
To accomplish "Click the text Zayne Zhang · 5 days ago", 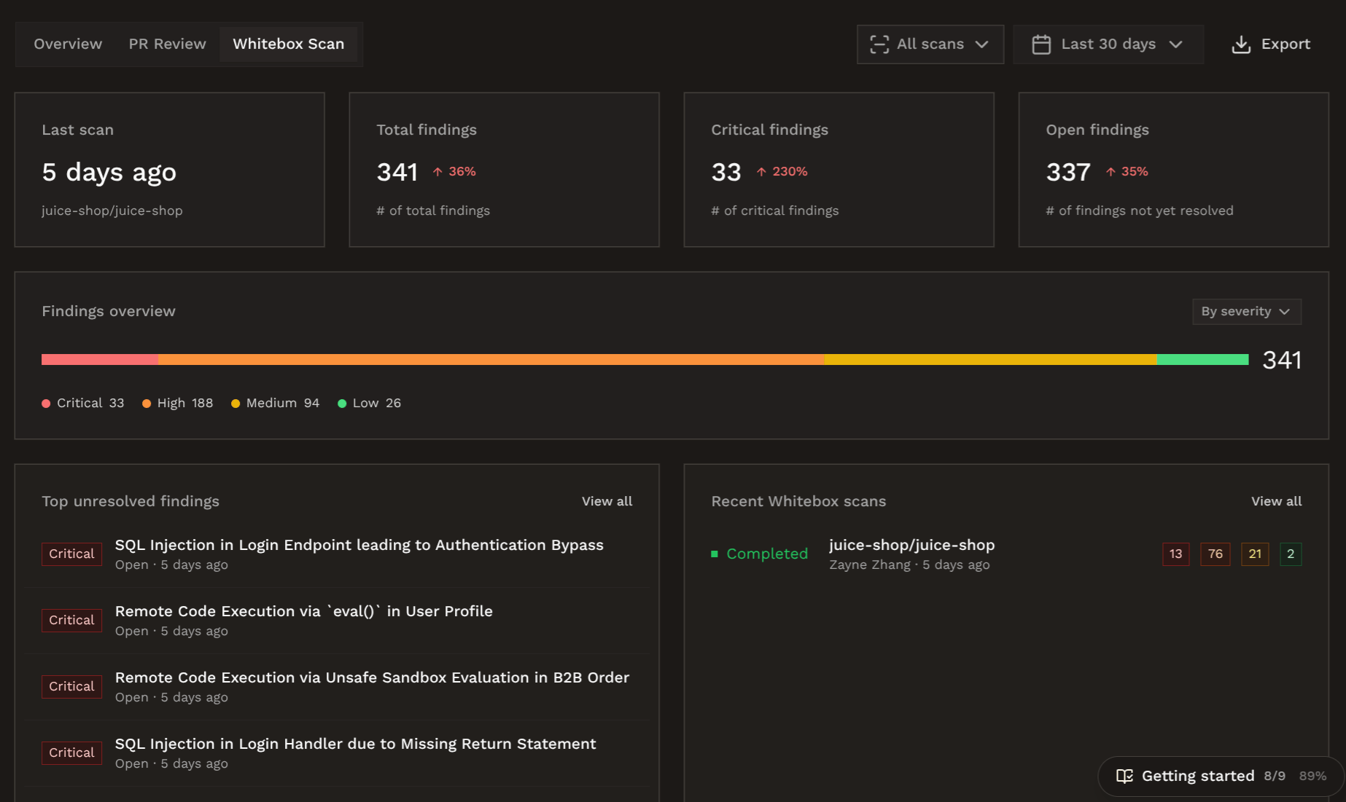I will (x=909, y=565).
